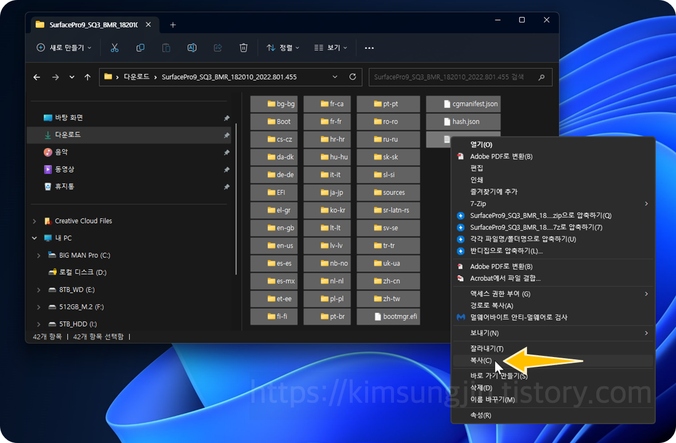Select the ko-kr folder
The height and width of the screenshot is (443, 676).
(x=327, y=210)
